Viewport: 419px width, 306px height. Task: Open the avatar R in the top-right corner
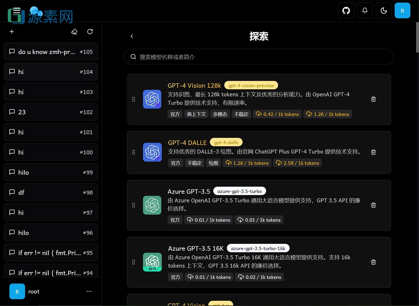tap(402, 10)
